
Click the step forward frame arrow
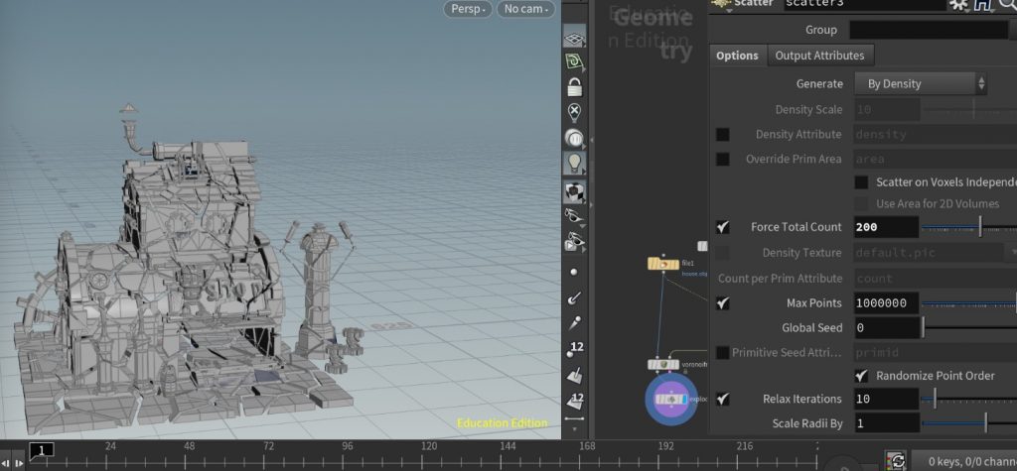pyautogui.click(x=20, y=463)
